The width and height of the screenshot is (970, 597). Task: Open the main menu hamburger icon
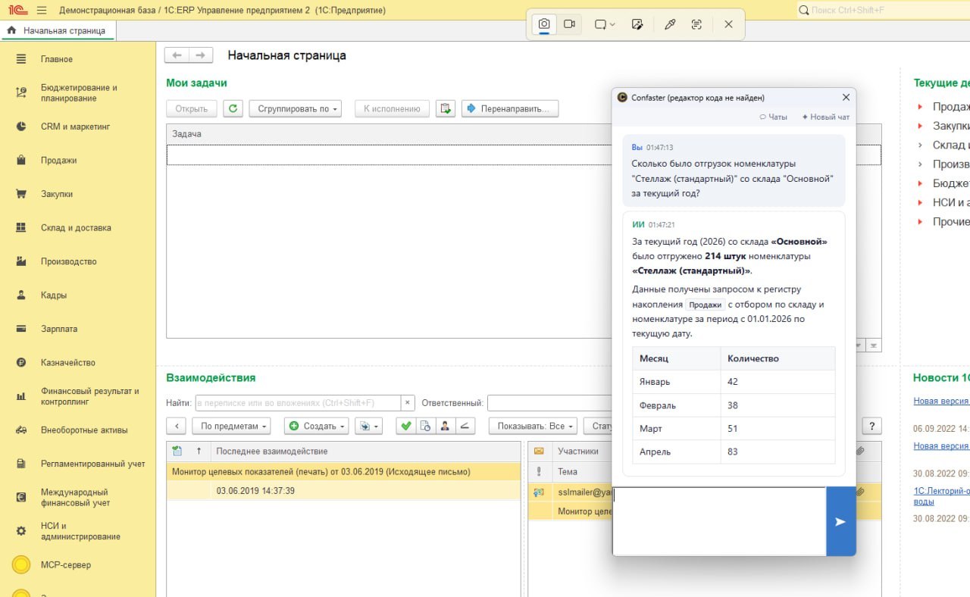coord(41,11)
